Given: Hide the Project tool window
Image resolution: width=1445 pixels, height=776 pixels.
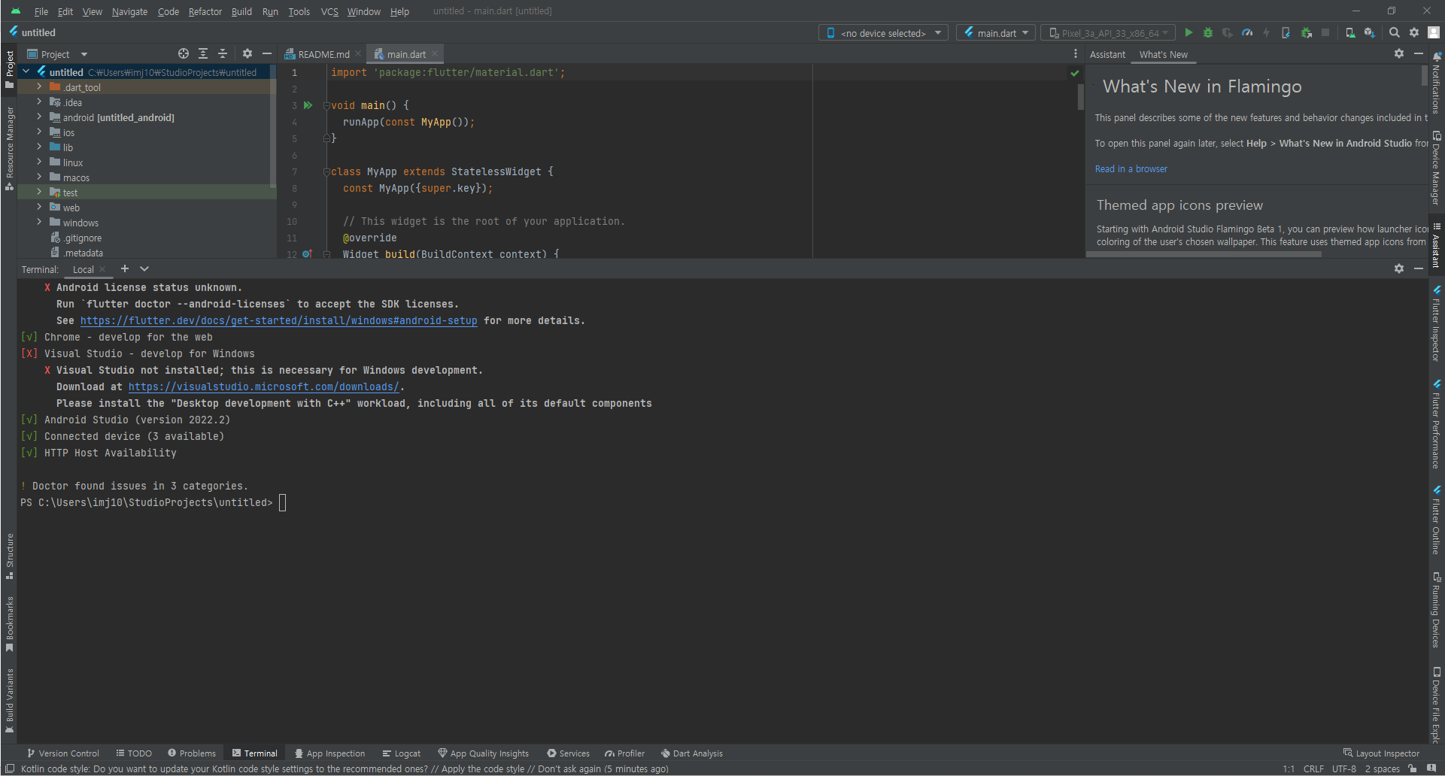Looking at the screenshot, I should [267, 53].
